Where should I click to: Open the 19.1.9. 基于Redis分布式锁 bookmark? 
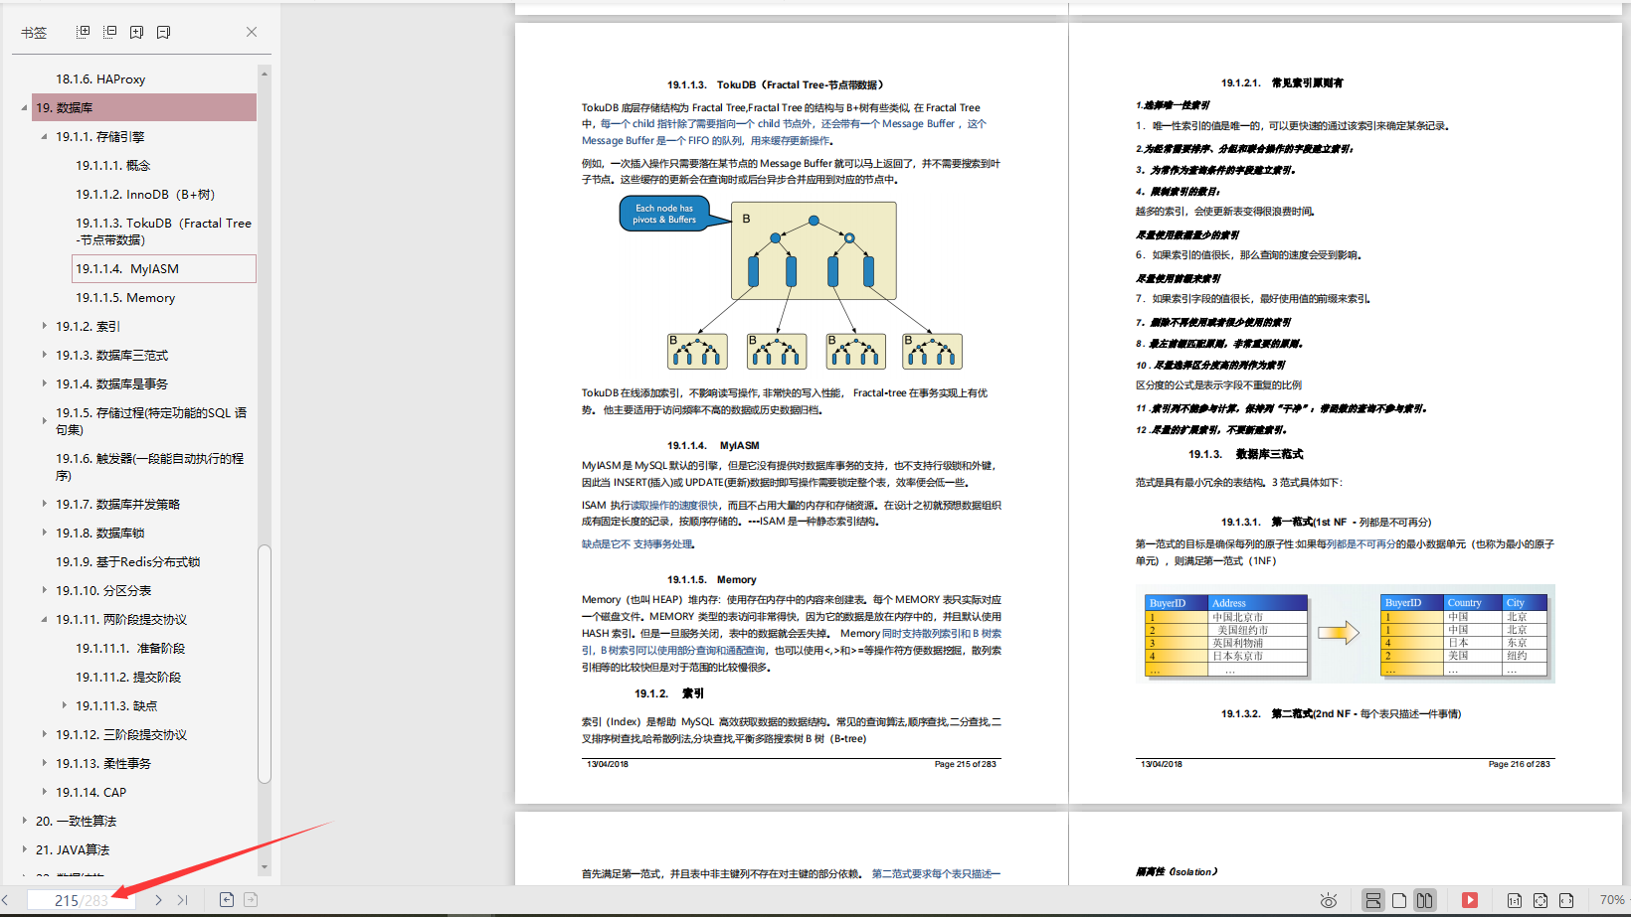128,561
